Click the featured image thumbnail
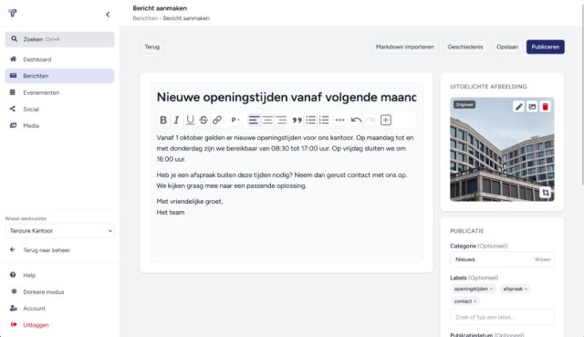 502,150
